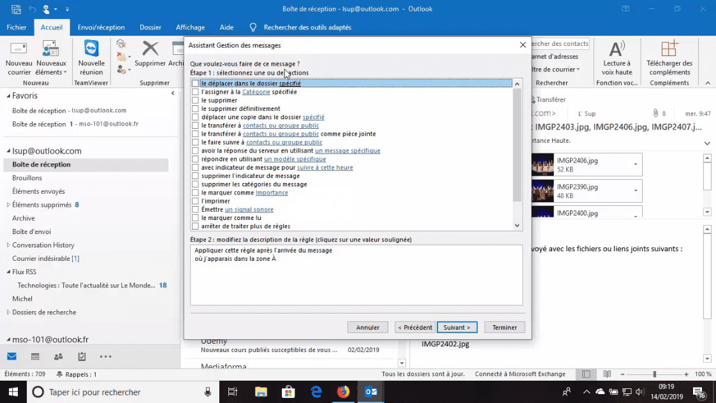716x403 pixels.
Task: Check 'déplacer une copie dans le dossier'
Action: (196, 117)
